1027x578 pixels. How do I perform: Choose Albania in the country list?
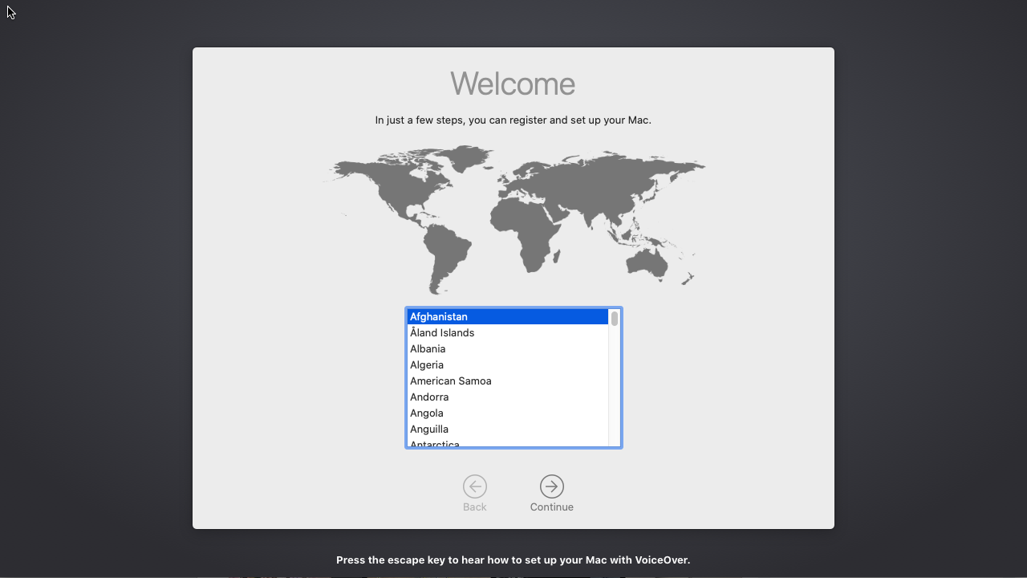pyautogui.click(x=428, y=349)
